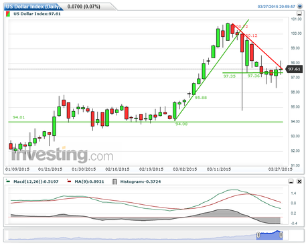Click the 02/10/2015 date axis label
308x245 pixels.
click(x=117, y=169)
